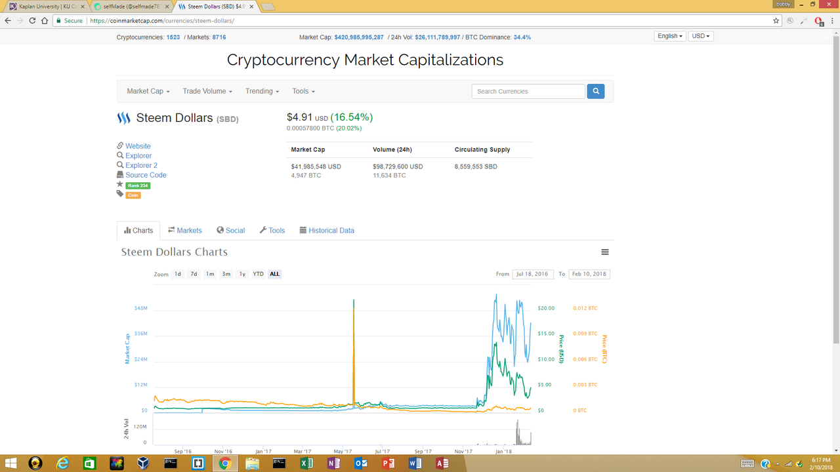Expand the English language dropdown

point(670,36)
